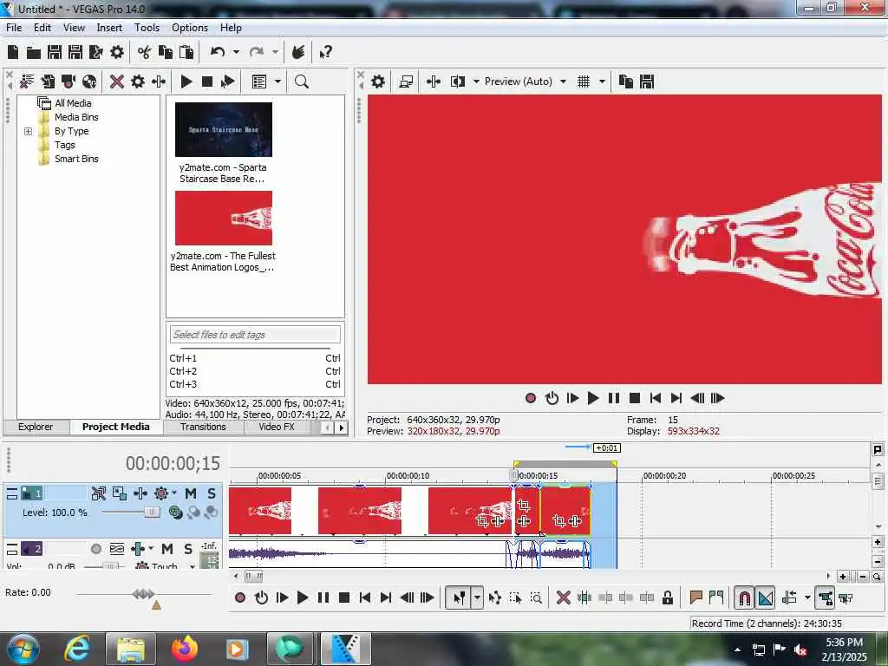Mute audio track 2

click(167, 549)
